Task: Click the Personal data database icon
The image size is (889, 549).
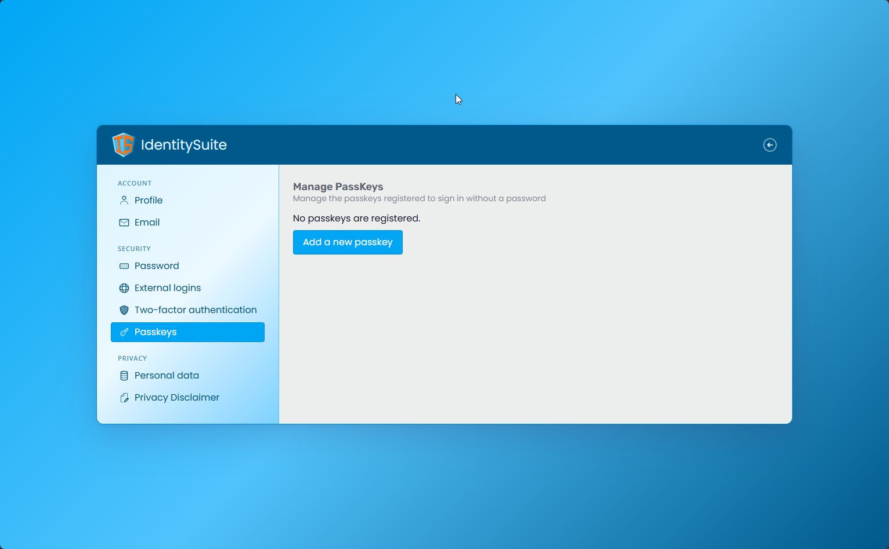Action: [x=124, y=376]
